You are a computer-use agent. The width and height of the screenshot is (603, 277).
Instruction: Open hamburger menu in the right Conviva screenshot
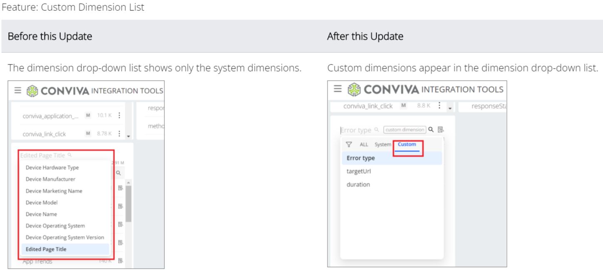tap(338, 89)
